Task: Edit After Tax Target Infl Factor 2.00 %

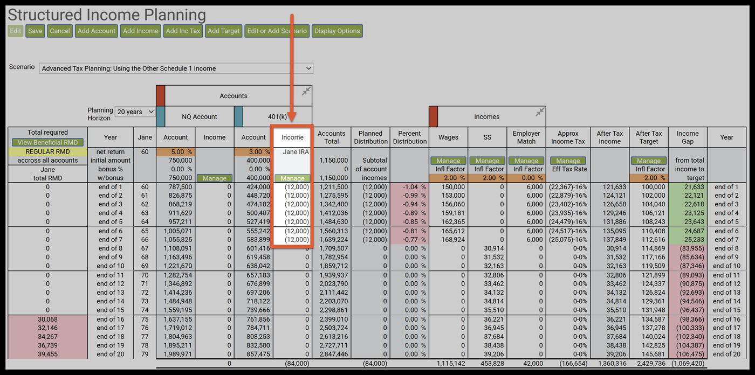Action: tap(649, 178)
